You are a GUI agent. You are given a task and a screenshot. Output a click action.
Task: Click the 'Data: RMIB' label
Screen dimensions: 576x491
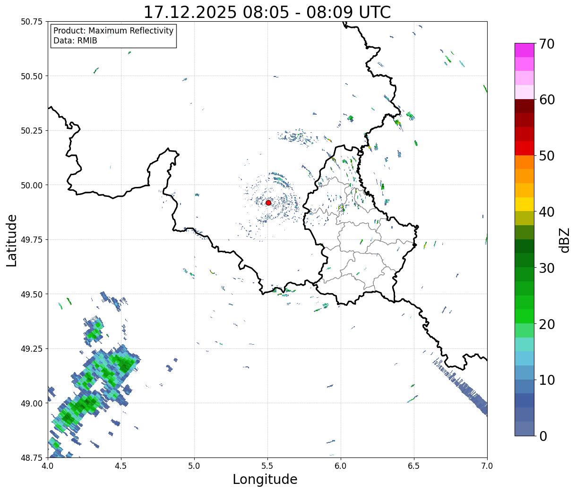tap(75, 41)
